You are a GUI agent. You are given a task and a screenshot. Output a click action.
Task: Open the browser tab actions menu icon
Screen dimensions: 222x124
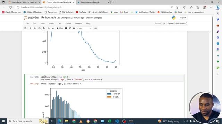3,2
